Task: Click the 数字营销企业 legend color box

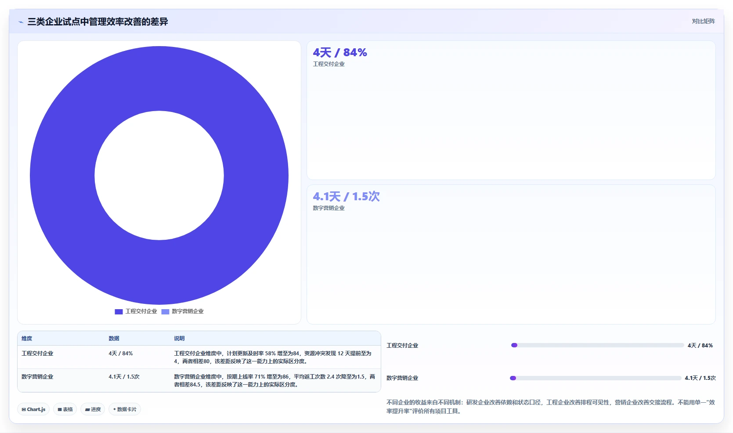Action: point(165,312)
